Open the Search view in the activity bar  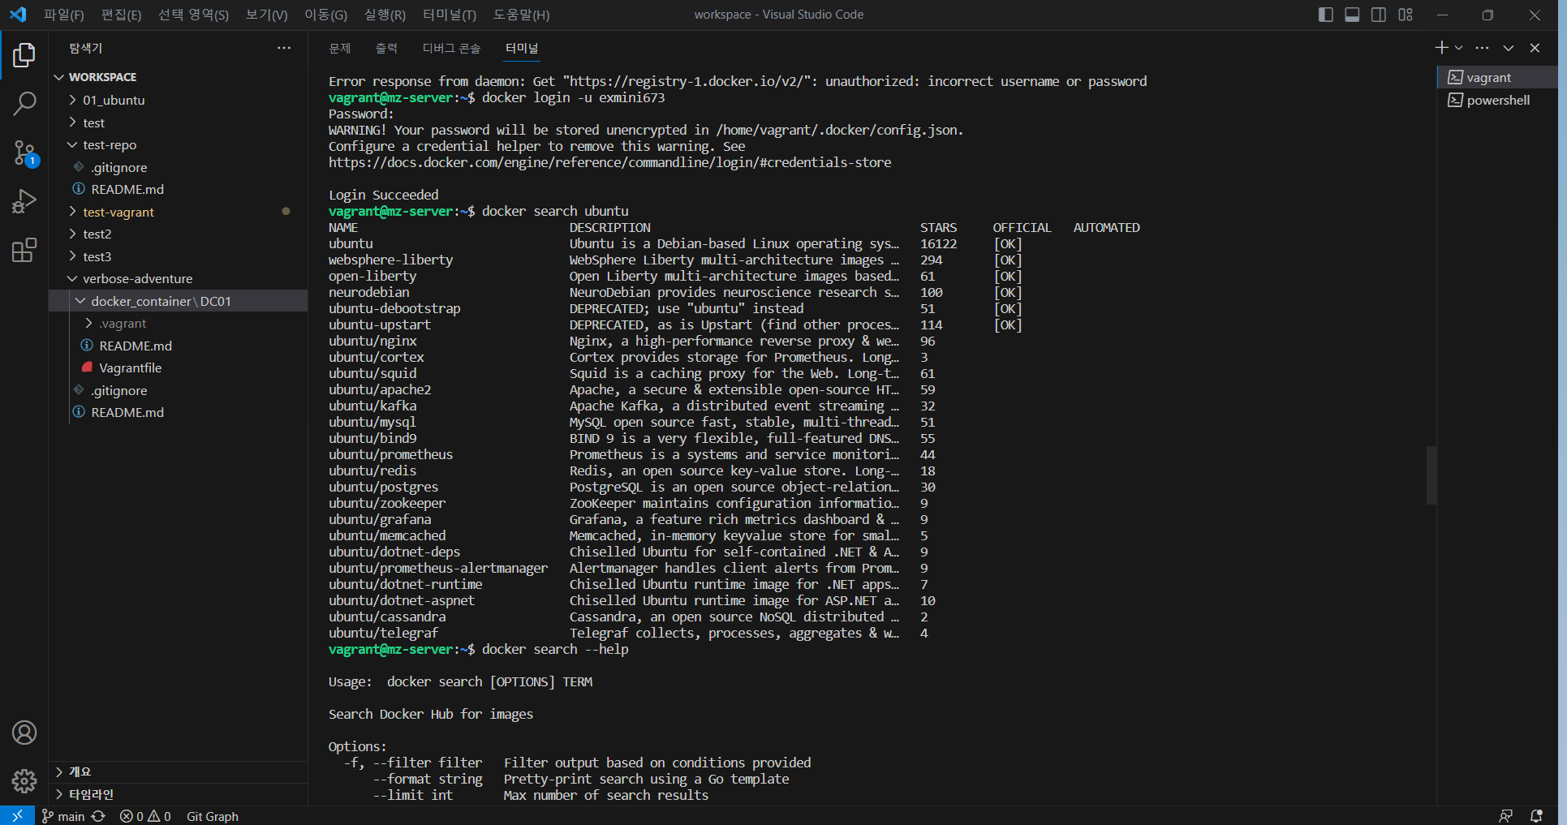click(25, 104)
